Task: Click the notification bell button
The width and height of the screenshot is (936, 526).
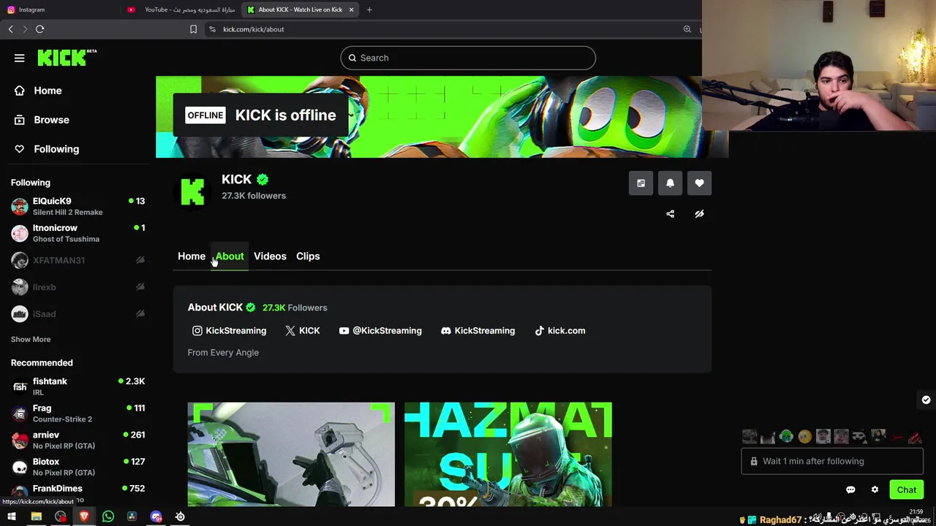Action: [671, 183]
